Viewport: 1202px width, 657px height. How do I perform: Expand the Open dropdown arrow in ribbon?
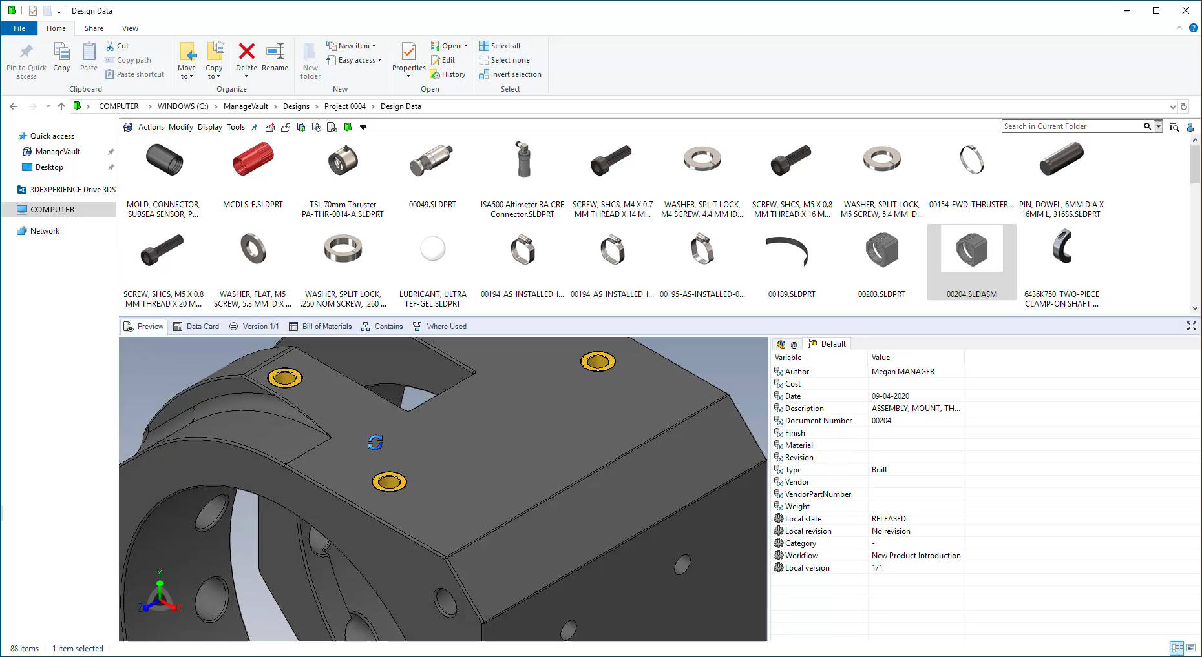coord(465,46)
